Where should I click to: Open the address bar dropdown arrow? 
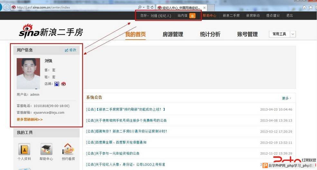click(x=144, y=7)
